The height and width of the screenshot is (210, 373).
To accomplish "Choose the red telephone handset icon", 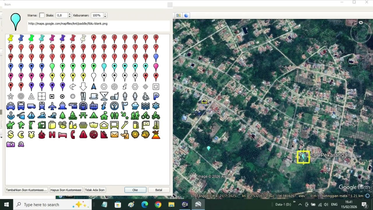I will point(73,135).
